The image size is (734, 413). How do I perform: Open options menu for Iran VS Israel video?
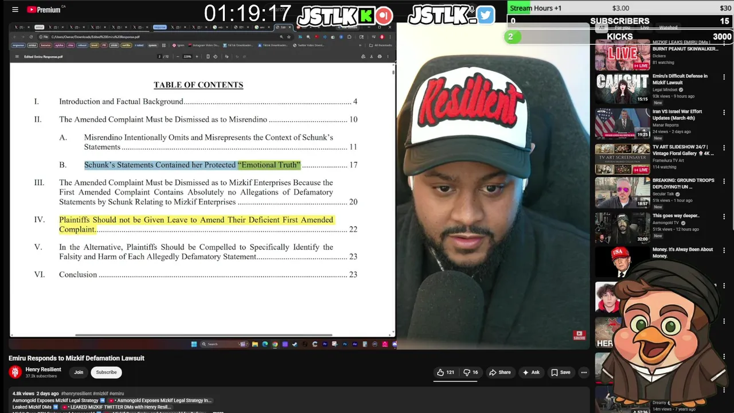click(x=724, y=112)
